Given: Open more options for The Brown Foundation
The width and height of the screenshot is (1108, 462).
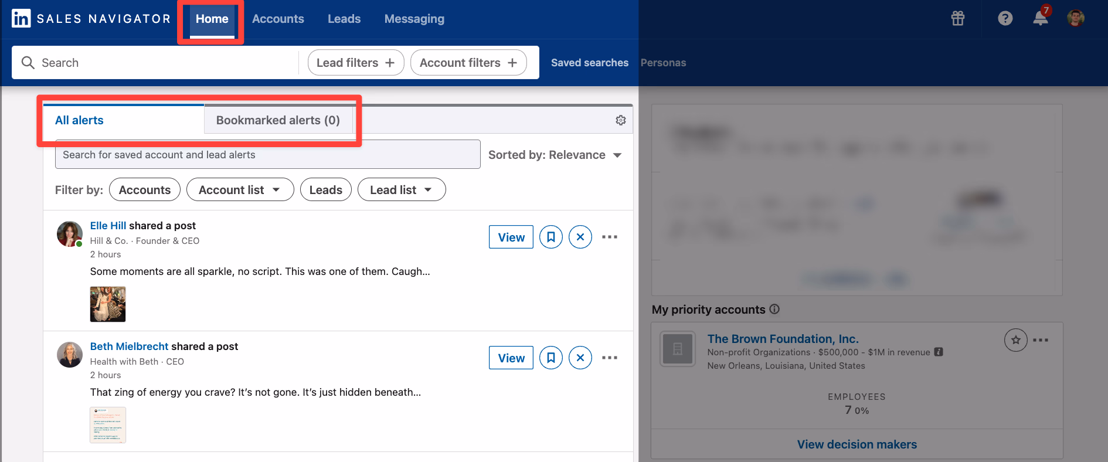Looking at the screenshot, I should coord(1041,340).
